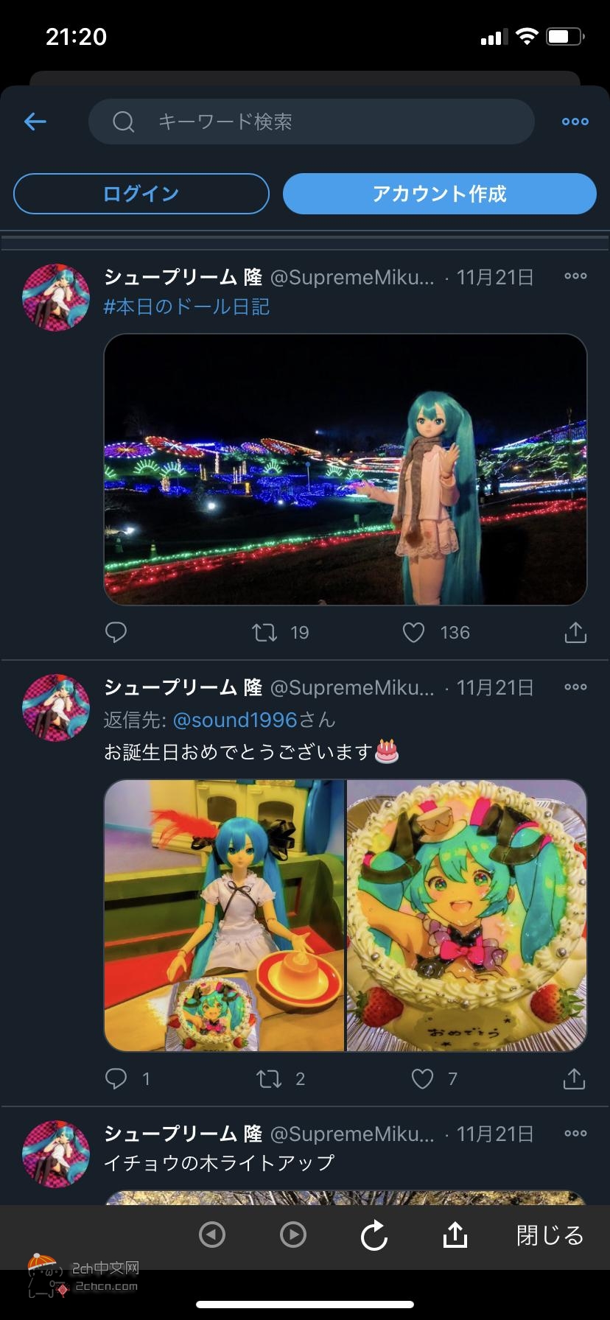Reply to the illumination doll tweet
Screen dimensions: 610x1320
point(116,632)
